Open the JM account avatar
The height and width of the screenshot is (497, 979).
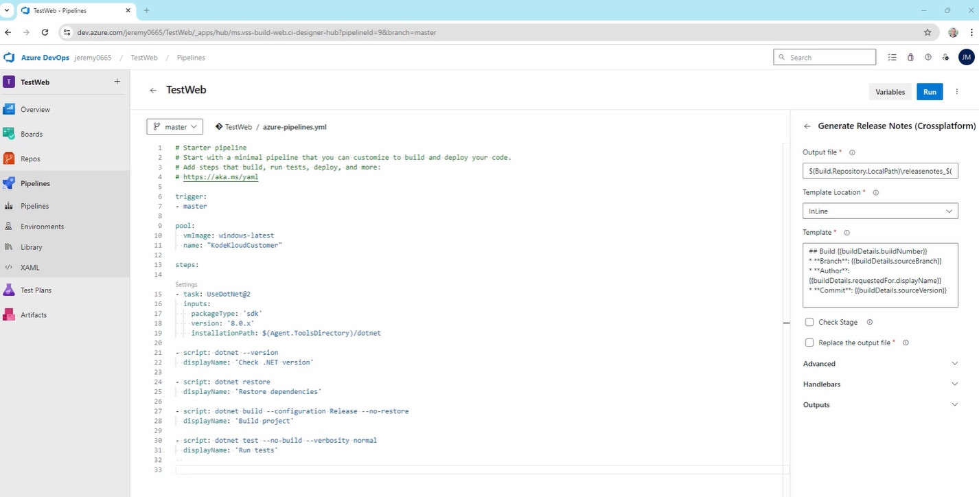tap(966, 58)
